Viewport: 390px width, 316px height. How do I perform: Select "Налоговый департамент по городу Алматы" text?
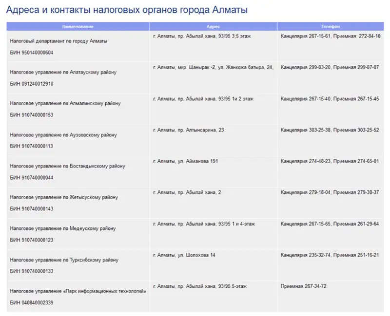coord(58,41)
